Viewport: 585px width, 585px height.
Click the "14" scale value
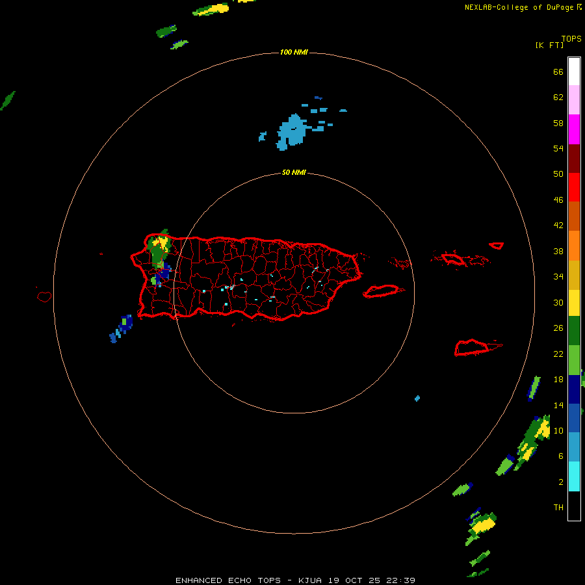click(558, 405)
